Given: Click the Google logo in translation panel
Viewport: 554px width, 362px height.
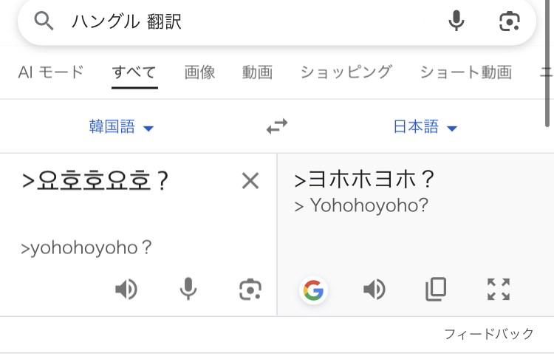Looking at the screenshot, I should 313,290.
